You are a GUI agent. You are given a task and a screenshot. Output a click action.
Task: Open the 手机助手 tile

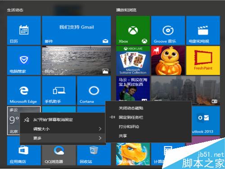click(x=59, y=91)
